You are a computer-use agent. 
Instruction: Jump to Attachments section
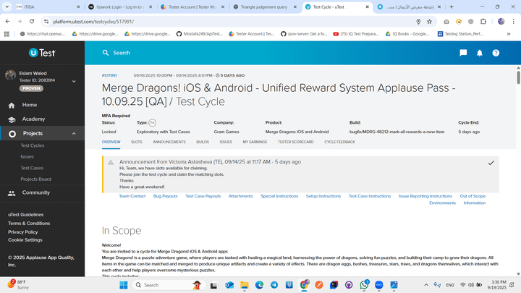240,196
